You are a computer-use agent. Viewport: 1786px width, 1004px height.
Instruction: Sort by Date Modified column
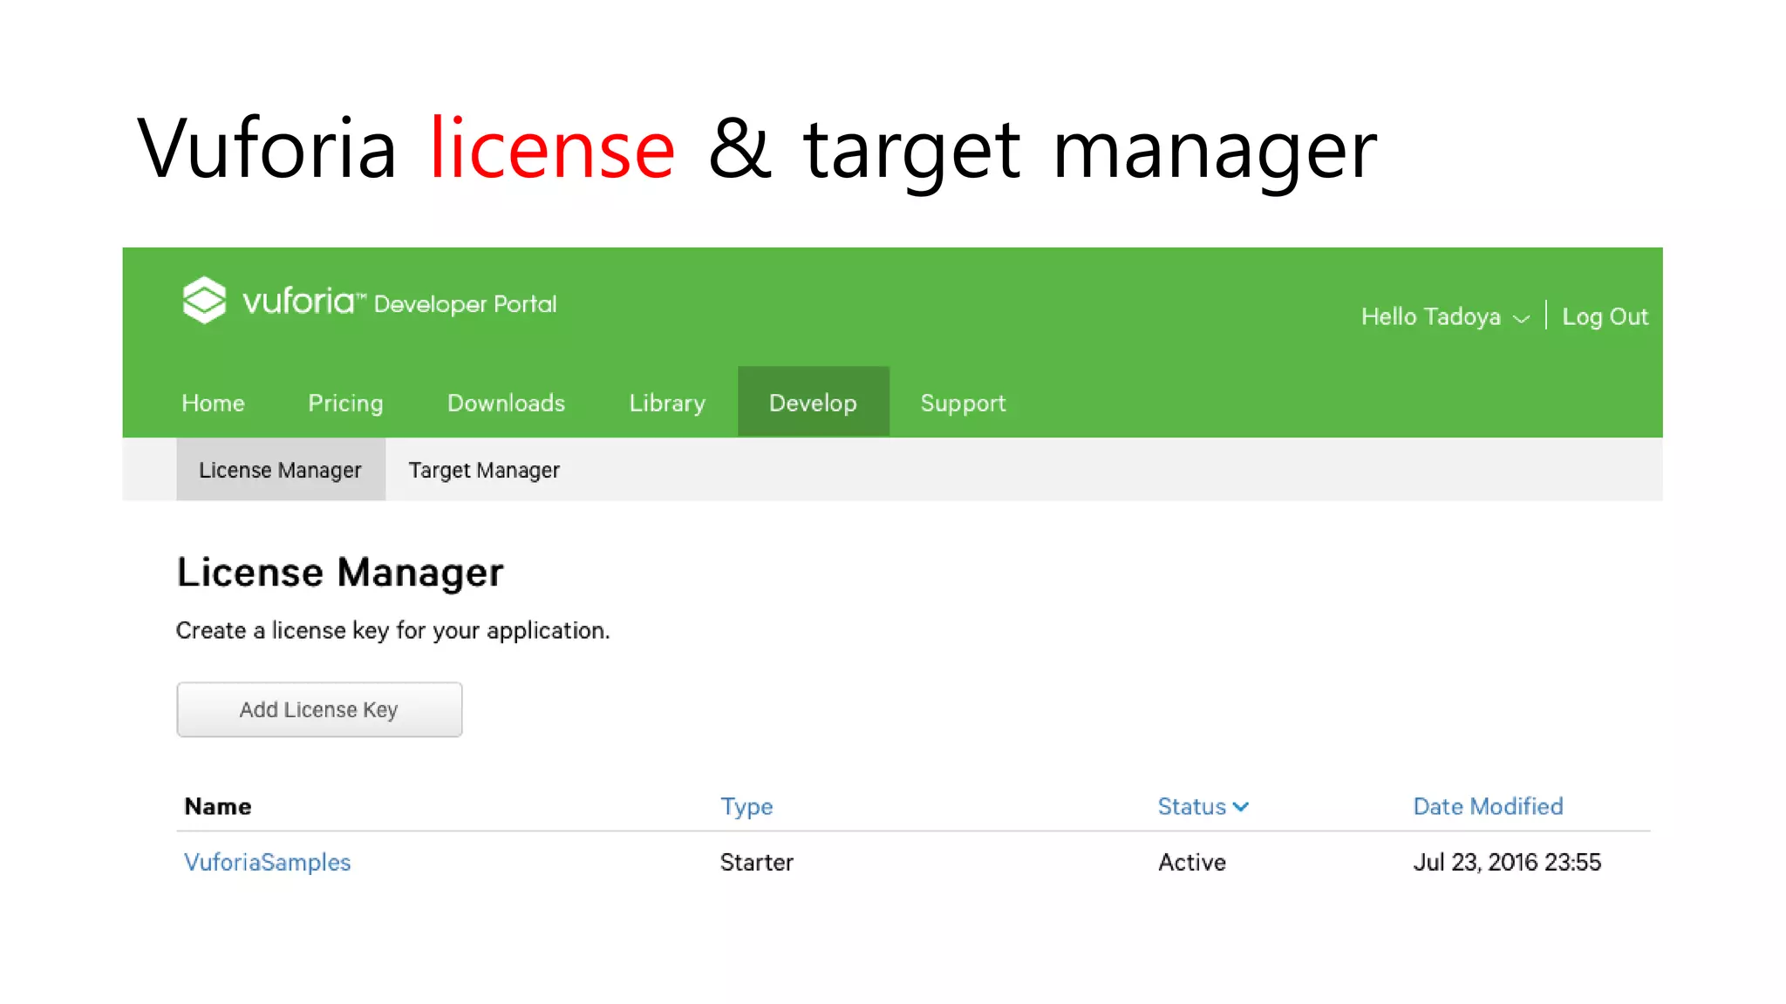pos(1488,806)
